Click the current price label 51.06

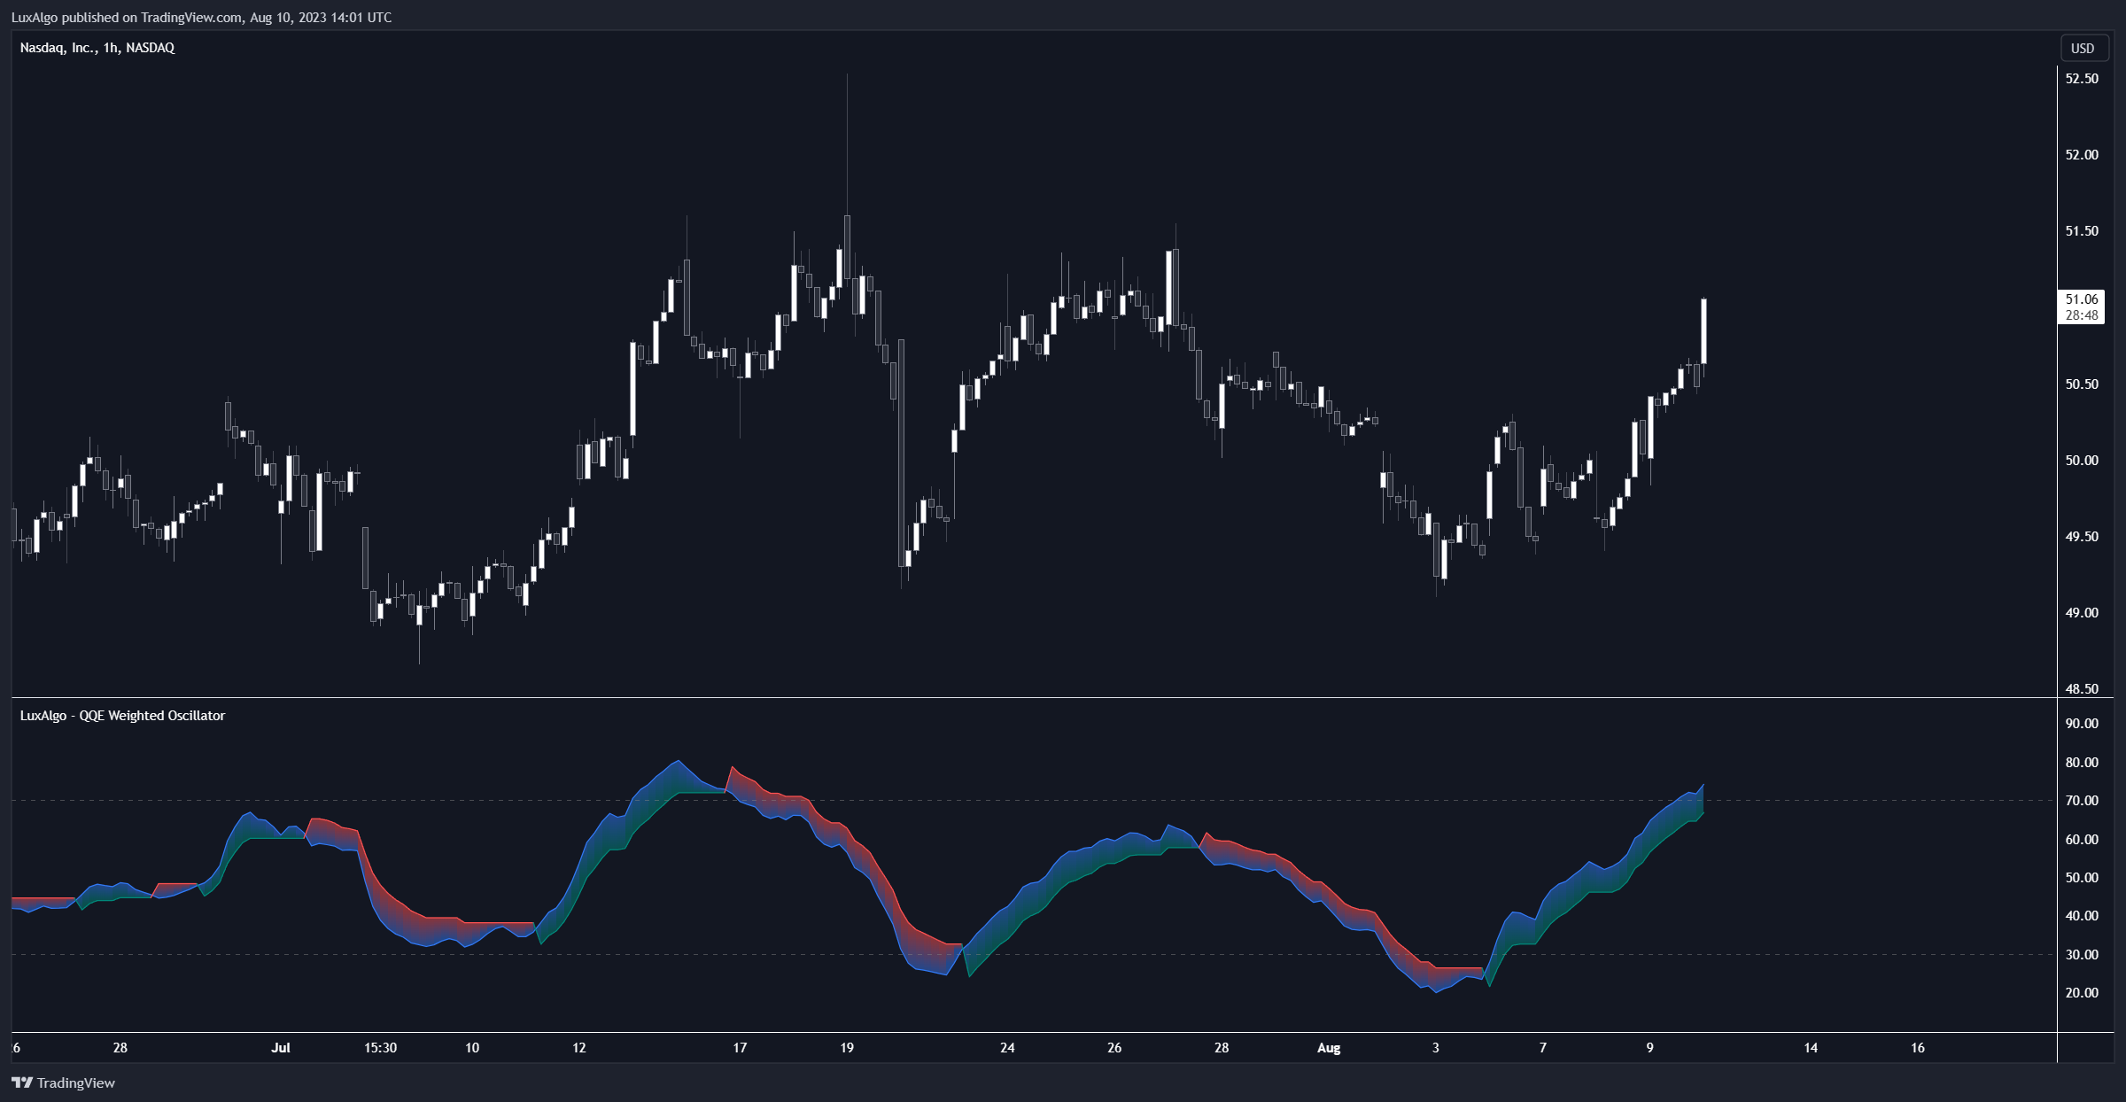pos(2082,299)
